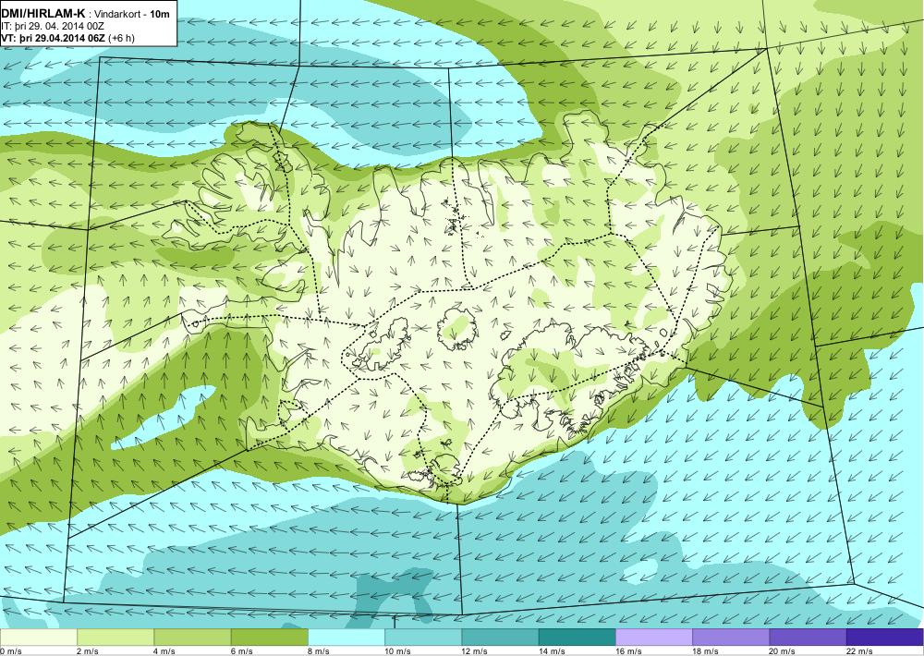This screenshot has height=656, width=924.
Task: Click the 20–22 m/s violet legend swatch
Action: 808,638
